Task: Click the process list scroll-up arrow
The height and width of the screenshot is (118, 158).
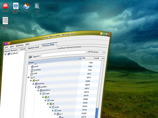Action: tap(103, 59)
